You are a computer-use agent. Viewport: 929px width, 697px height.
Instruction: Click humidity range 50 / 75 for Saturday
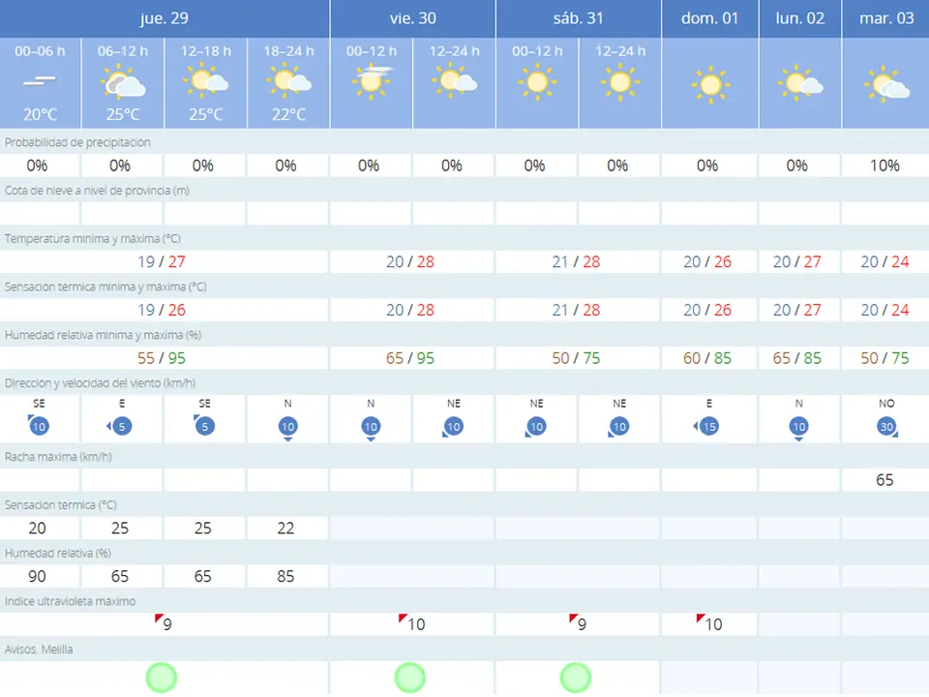coord(576,358)
